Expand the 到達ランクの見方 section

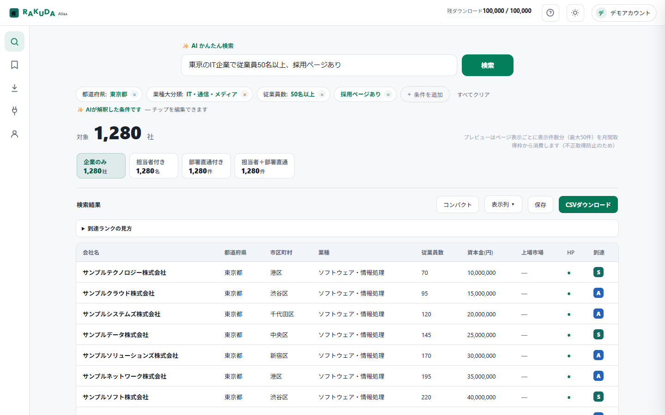(347, 228)
